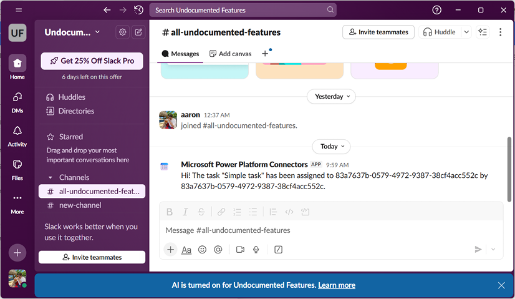
Task: Hide the formatting toolbar with Aa
Action: (x=186, y=250)
